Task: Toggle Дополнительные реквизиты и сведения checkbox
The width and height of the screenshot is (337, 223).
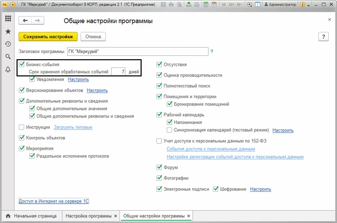Action: (22, 101)
